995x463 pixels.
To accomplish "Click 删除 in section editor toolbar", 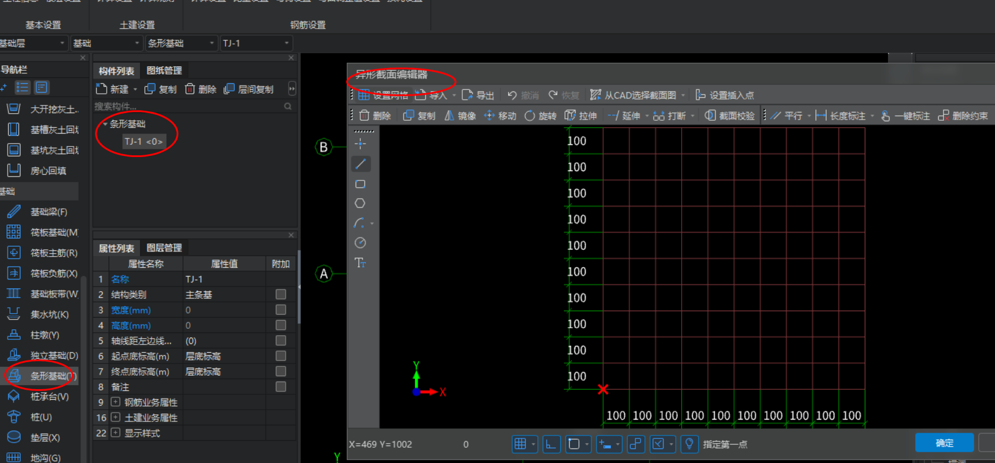I will [375, 116].
